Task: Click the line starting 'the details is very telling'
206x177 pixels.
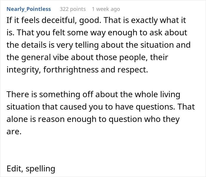Action: 98,45
